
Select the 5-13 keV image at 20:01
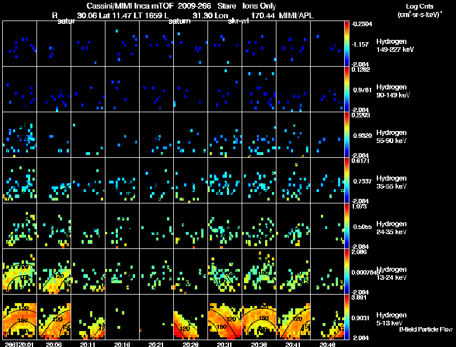point(20,317)
